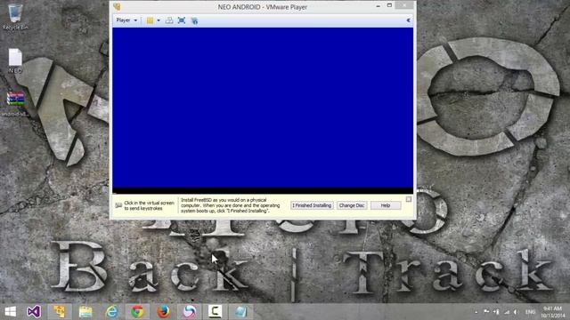Click the Unity mode toolbar icon
The width and height of the screenshot is (570, 320).
pyautogui.click(x=194, y=20)
